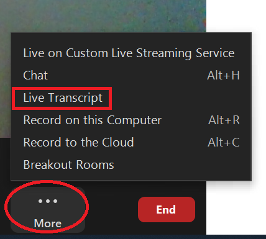Click empty toolbar space between More and End
Image resolution: width=266 pixels, height=239 pixels.
tap(111, 209)
